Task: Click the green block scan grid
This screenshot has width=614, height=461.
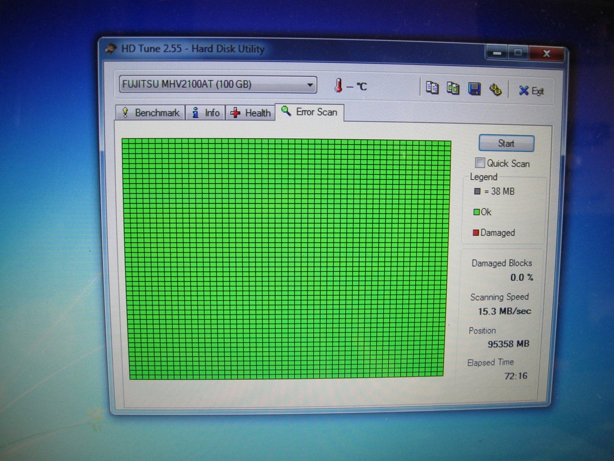Action: [287, 259]
